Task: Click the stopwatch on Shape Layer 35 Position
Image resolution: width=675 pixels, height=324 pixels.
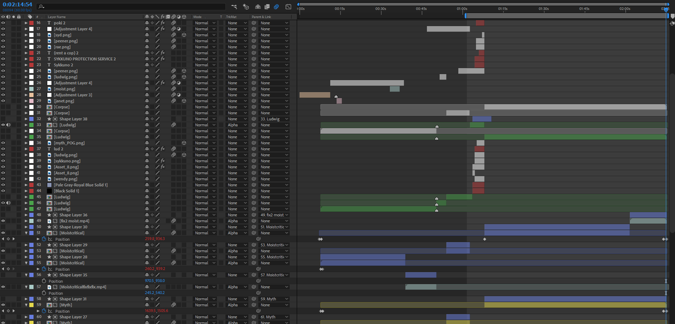Action: (x=44, y=281)
